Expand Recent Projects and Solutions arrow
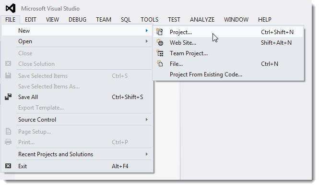The width and height of the screenshot is (319, 187). click(x=146, y=154)
